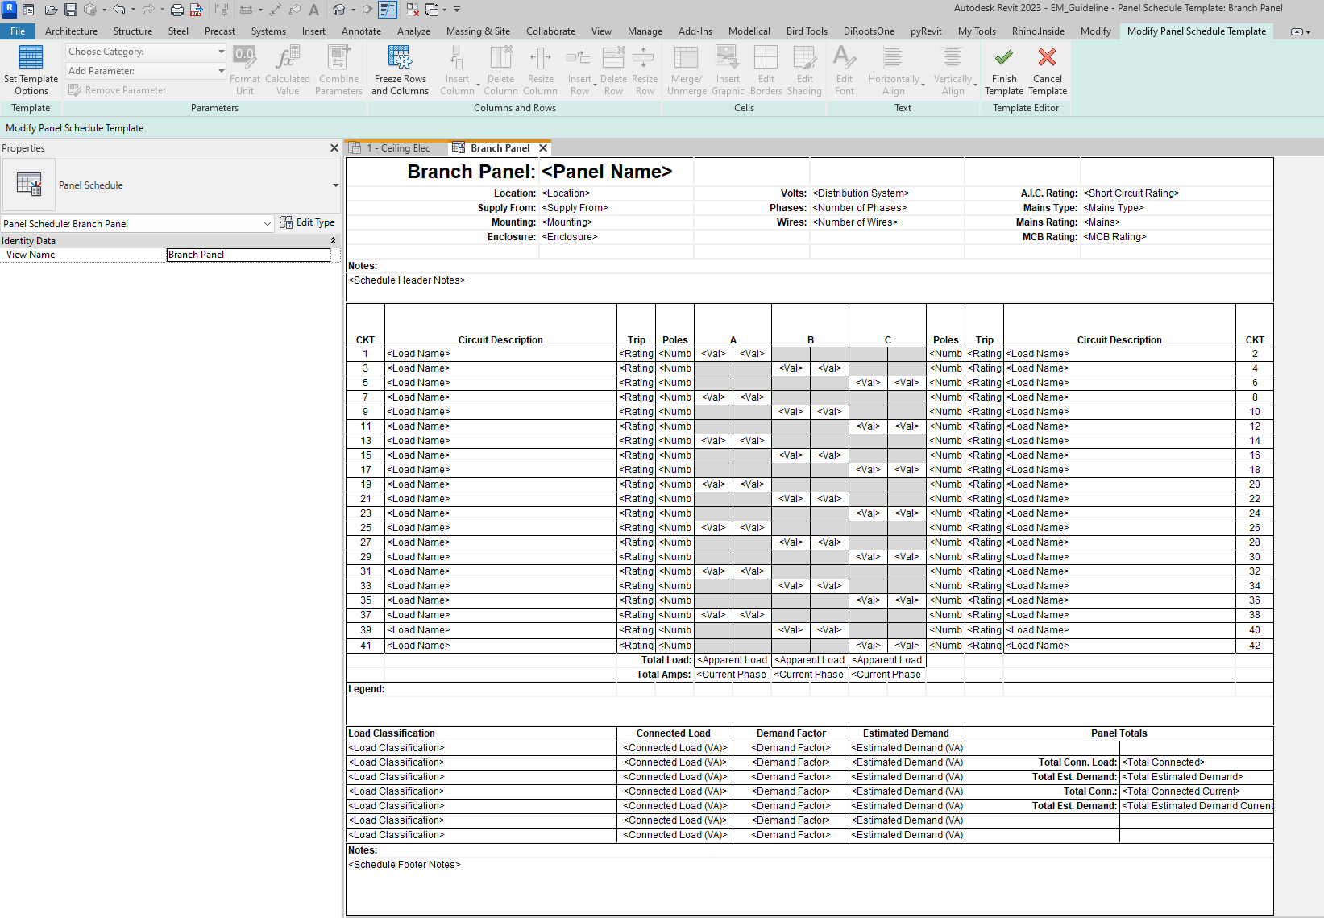
Task: Click the View Name input field
Action: point(248,255)
